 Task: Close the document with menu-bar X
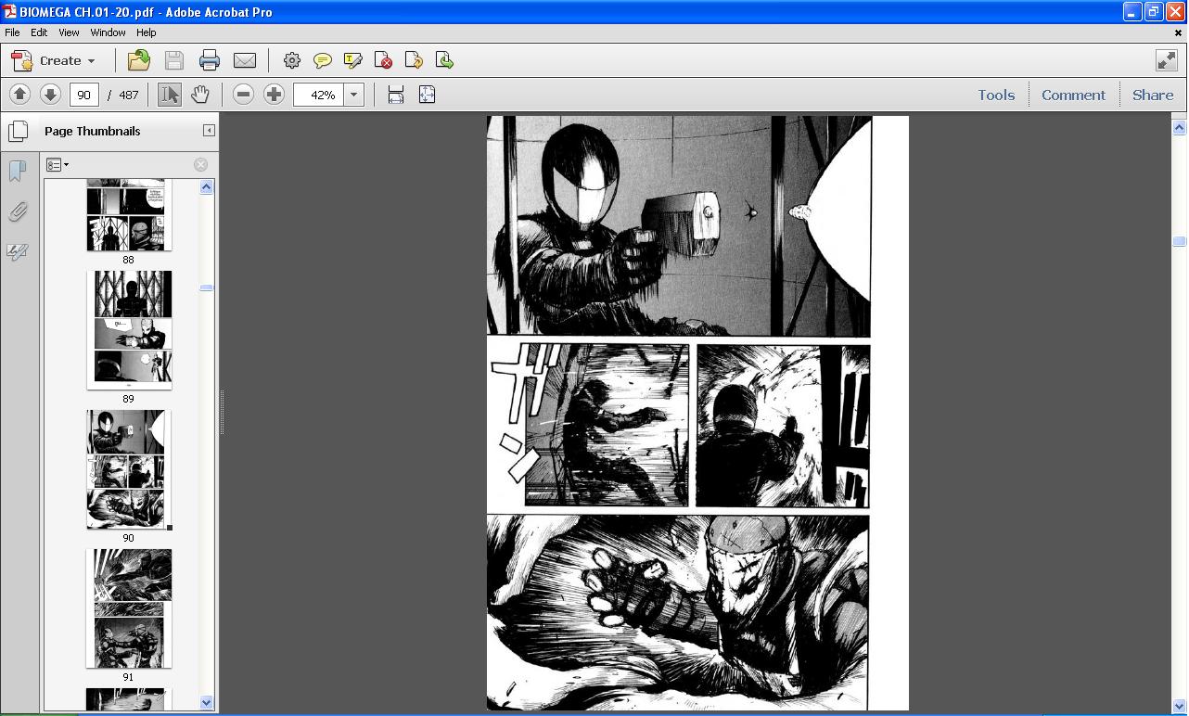pos(1178,32)
